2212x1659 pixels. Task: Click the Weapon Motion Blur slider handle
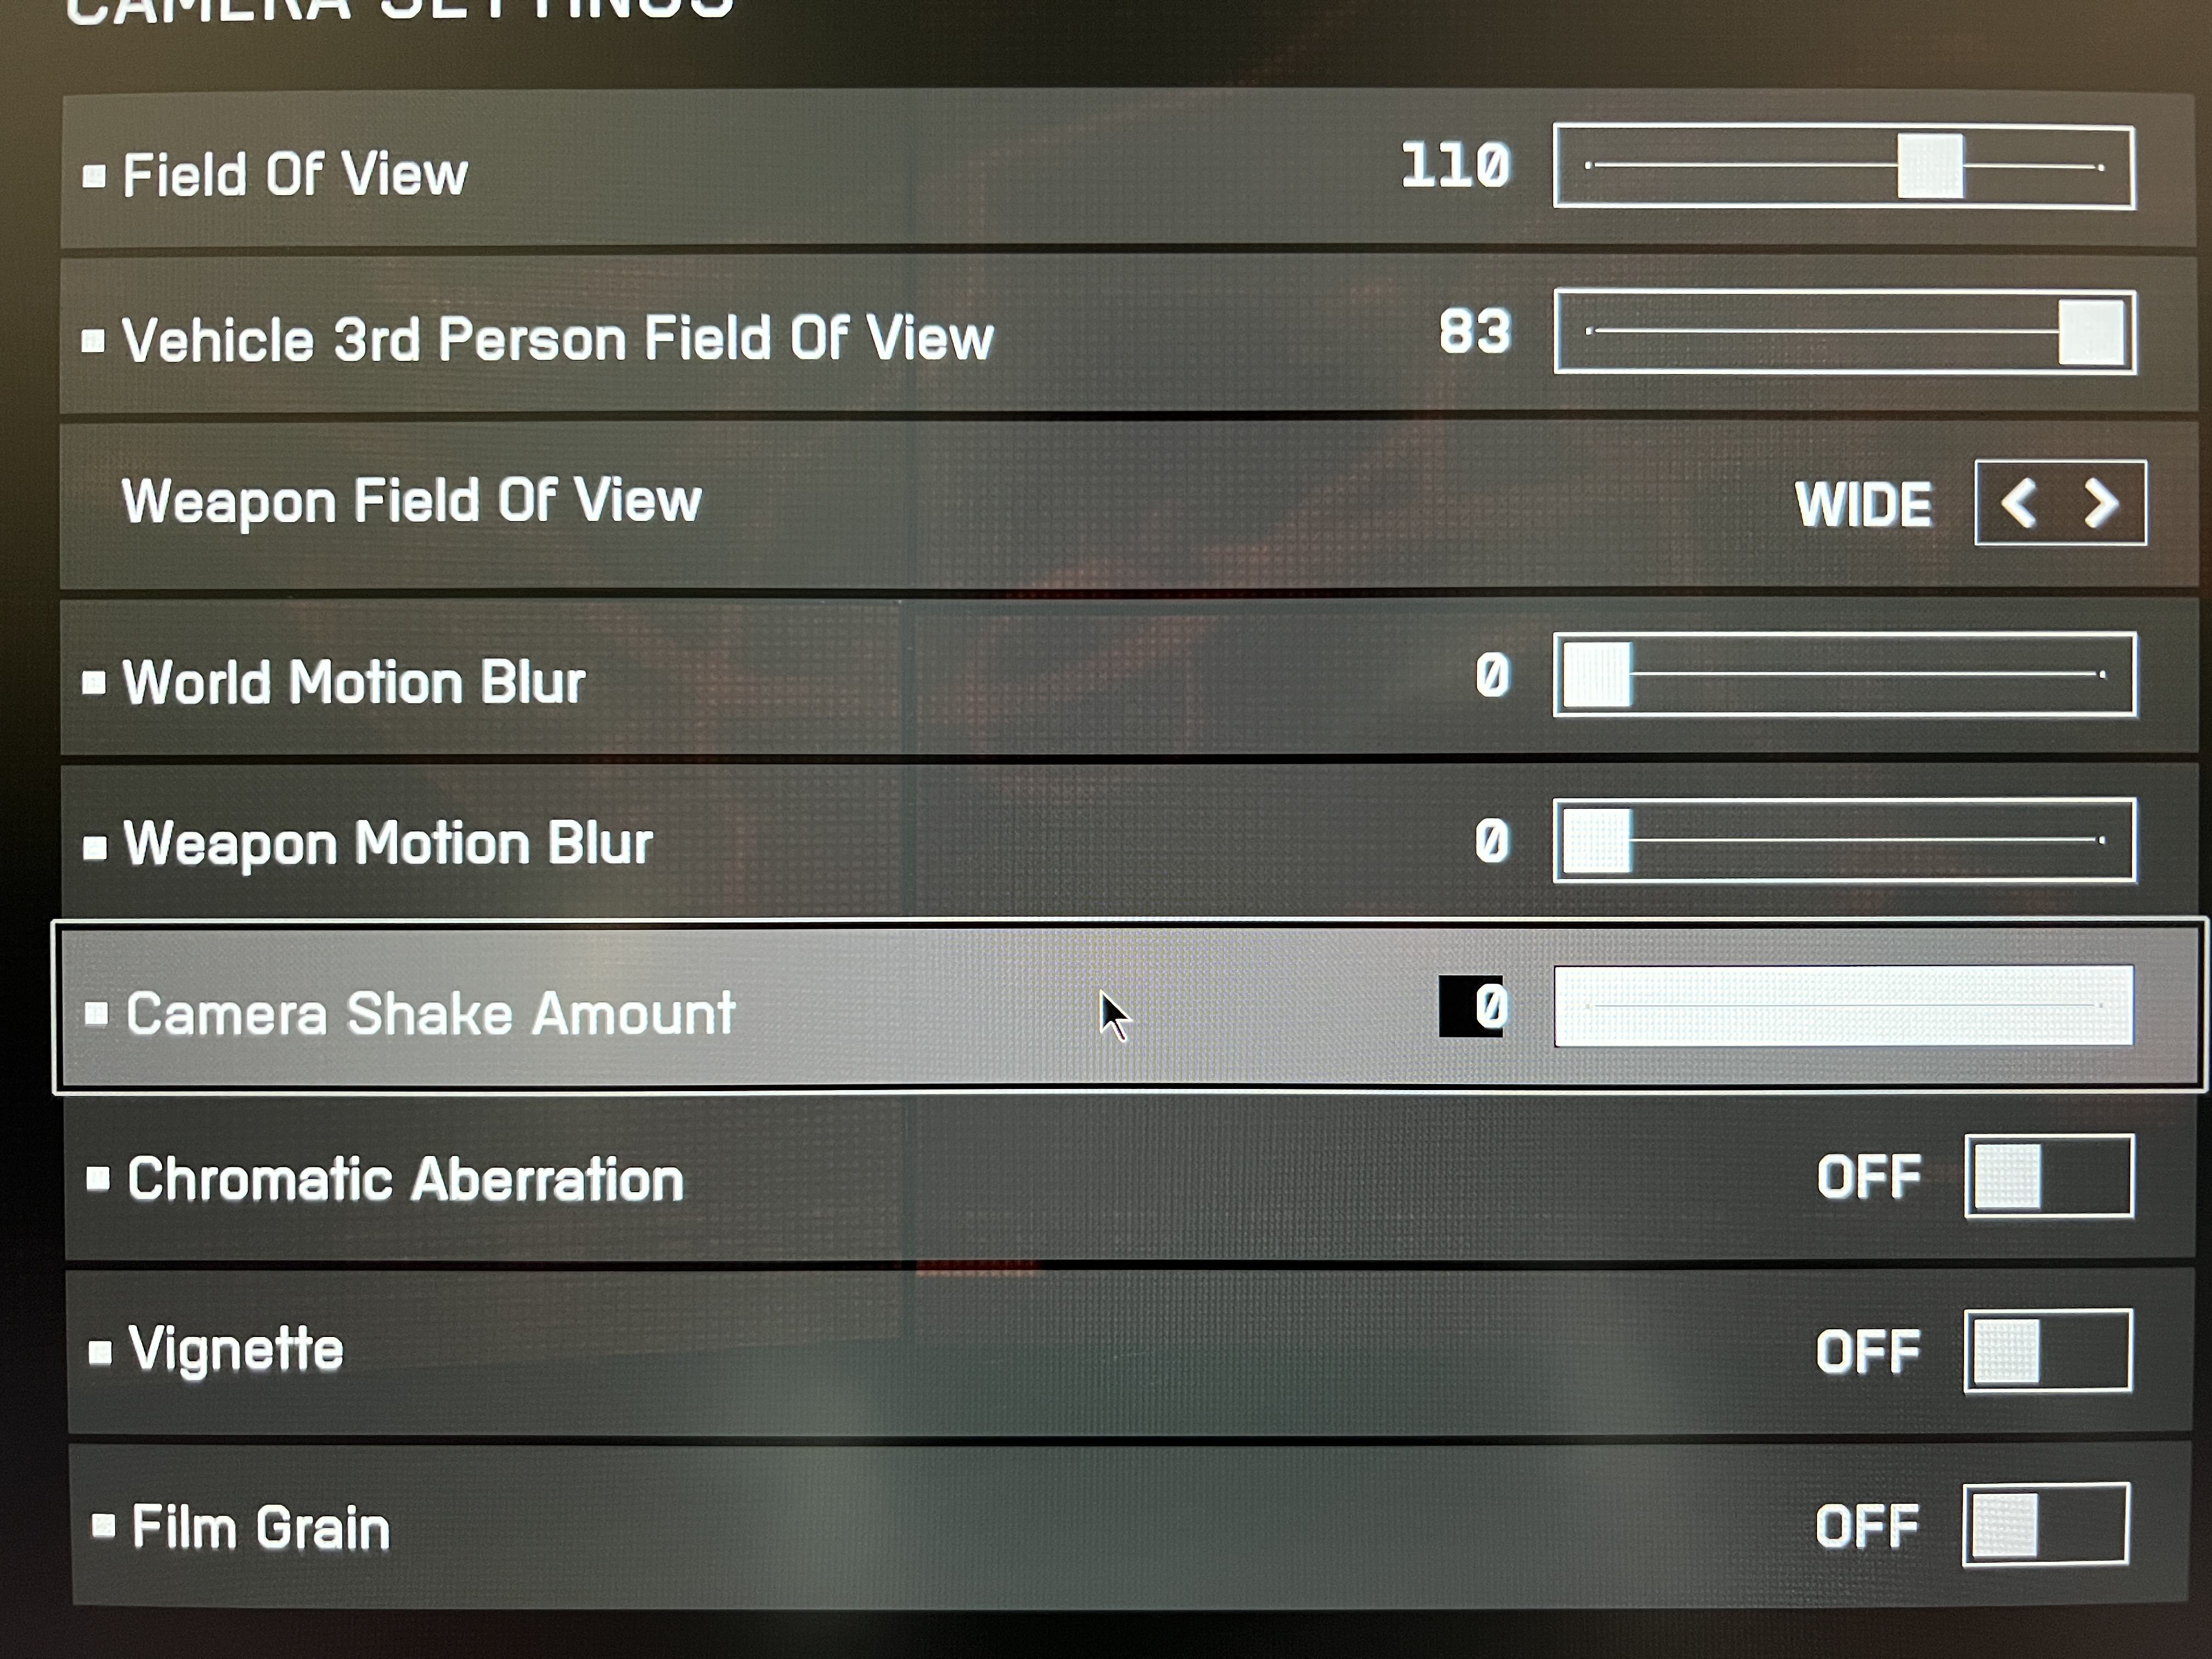(x=1597, y=841)
